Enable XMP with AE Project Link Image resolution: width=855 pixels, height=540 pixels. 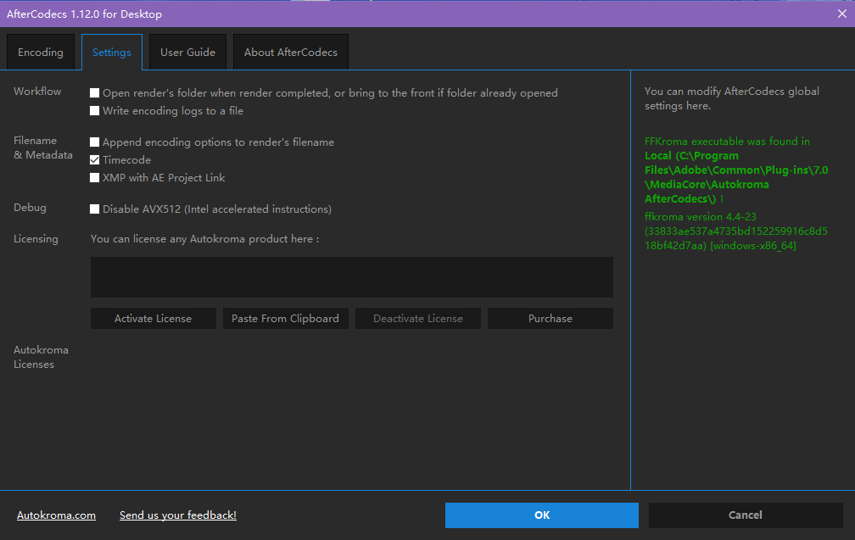[x=95, y=177]
